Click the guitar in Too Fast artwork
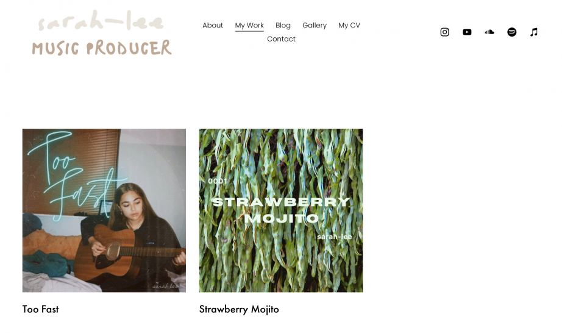562x333 pixels. pos(129,251)
